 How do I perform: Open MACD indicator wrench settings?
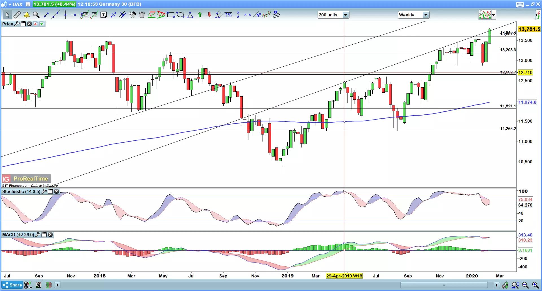pos(38,235)
